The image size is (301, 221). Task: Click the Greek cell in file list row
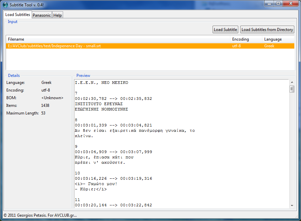click(x=269, y=46)
